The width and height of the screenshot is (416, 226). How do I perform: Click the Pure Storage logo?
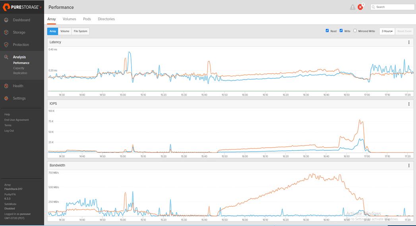[22, 7]
